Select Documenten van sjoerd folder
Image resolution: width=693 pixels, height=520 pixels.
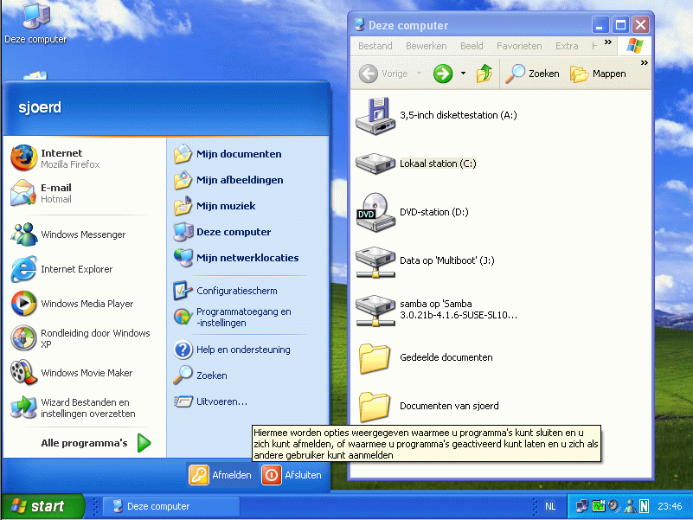click(x=427, y=406)
